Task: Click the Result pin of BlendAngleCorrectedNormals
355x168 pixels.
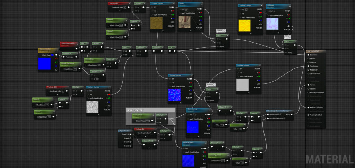Action: 292,114
